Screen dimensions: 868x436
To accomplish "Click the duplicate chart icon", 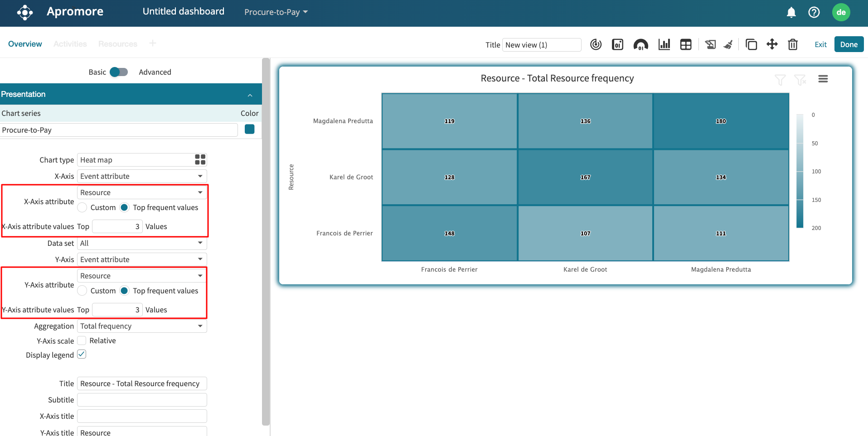I will pos(751,44).
